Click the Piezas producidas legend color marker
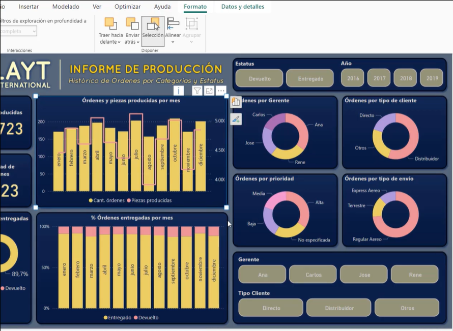 pos(129,200)
